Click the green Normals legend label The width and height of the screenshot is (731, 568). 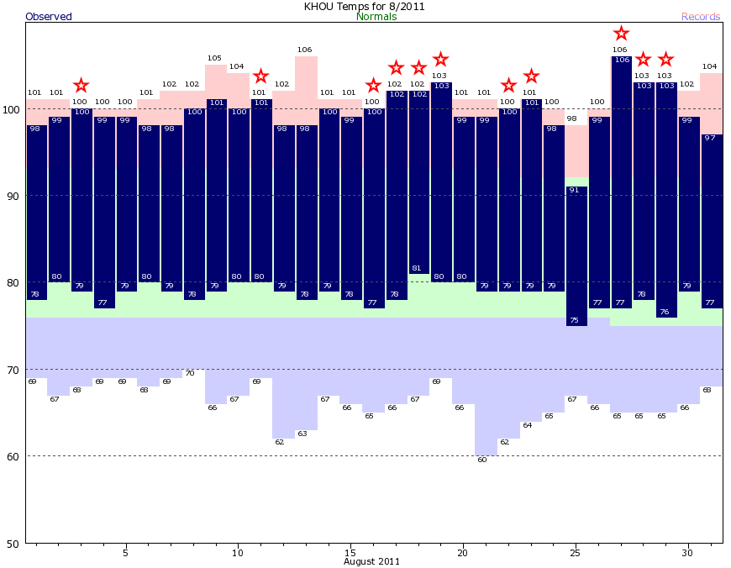click(376, 16)
